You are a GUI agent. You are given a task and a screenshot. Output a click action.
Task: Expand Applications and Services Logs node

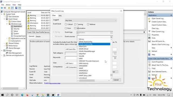7,38
